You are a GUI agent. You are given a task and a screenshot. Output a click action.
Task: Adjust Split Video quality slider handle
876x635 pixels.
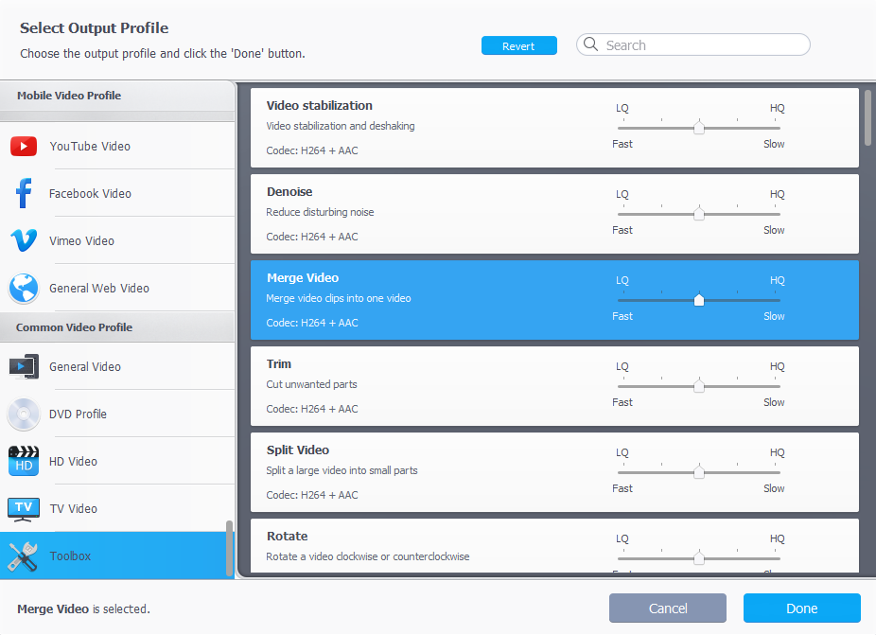[x=699, y=472]
